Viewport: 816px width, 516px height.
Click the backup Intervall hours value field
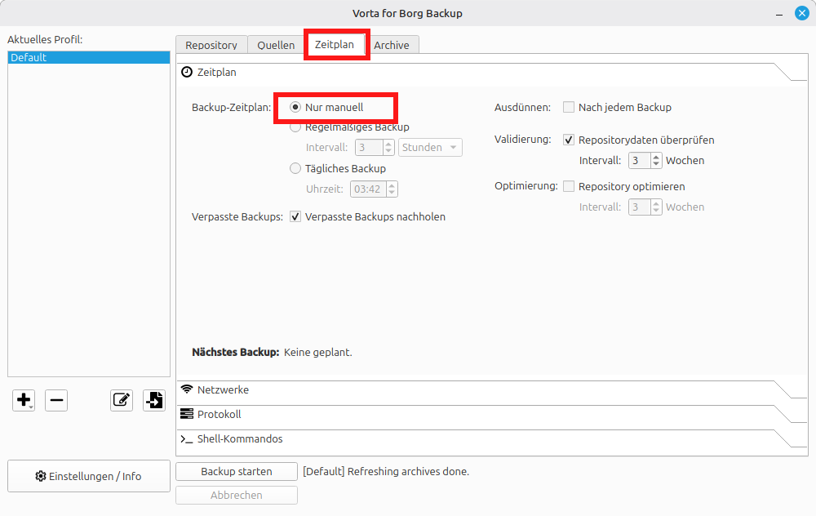370,147
